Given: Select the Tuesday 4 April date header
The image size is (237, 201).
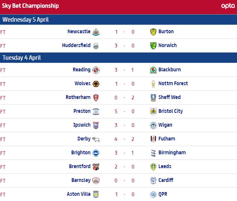Looking at the screenshot, I should [x=22, y=58].
